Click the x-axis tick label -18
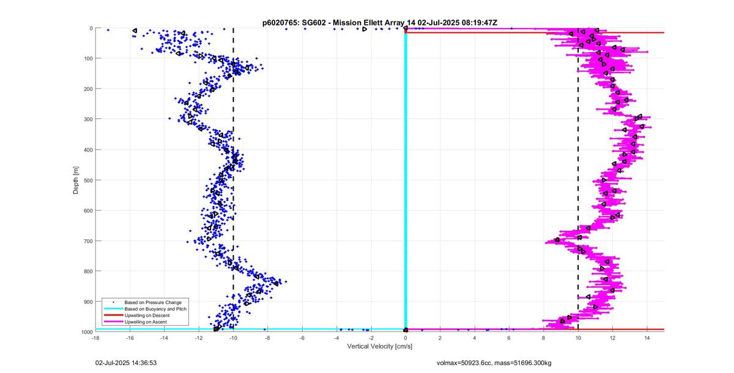 point(95,337)
